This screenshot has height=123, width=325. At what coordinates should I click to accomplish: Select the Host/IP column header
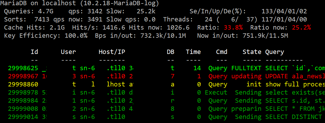coord(112,52)
